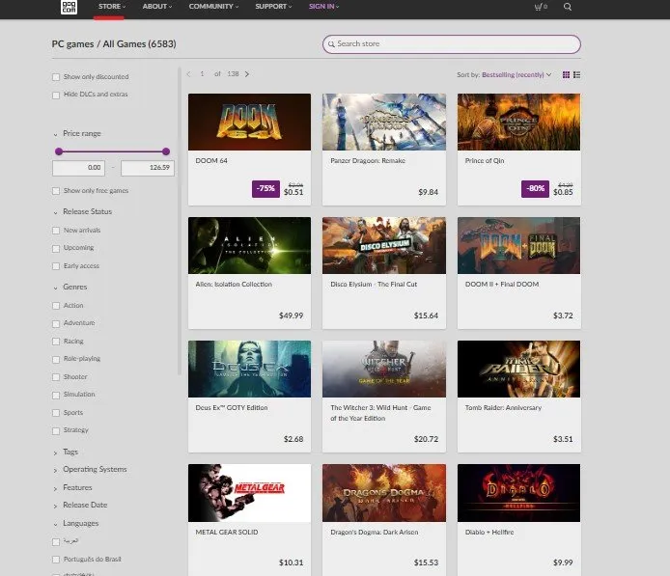The width and height of the screenshot is (670, 576).
Task: Open Tomb Raider: Anniversary title link
Action: point(503,408)
